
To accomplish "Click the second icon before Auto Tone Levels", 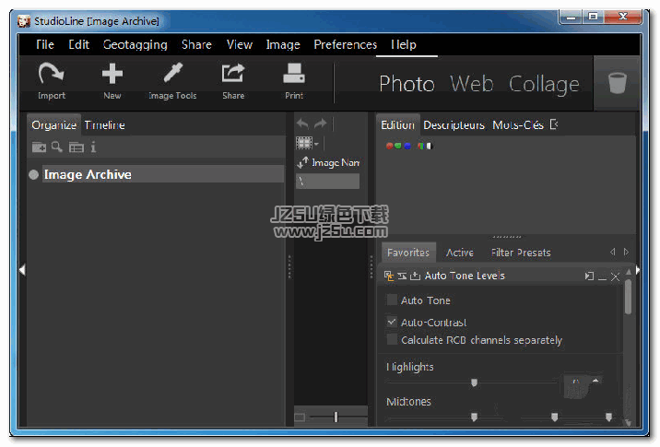I will click(402, 276).
